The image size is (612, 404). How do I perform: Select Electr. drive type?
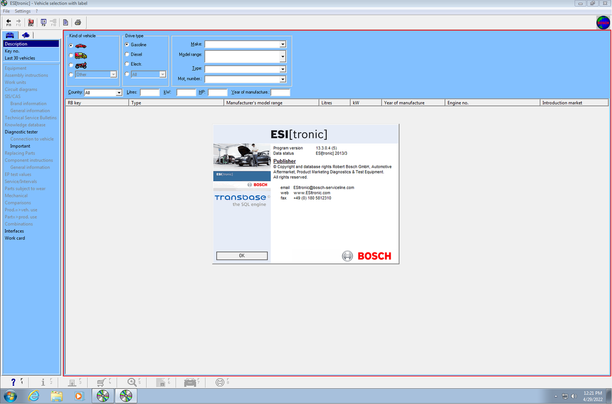coord(127,64)
